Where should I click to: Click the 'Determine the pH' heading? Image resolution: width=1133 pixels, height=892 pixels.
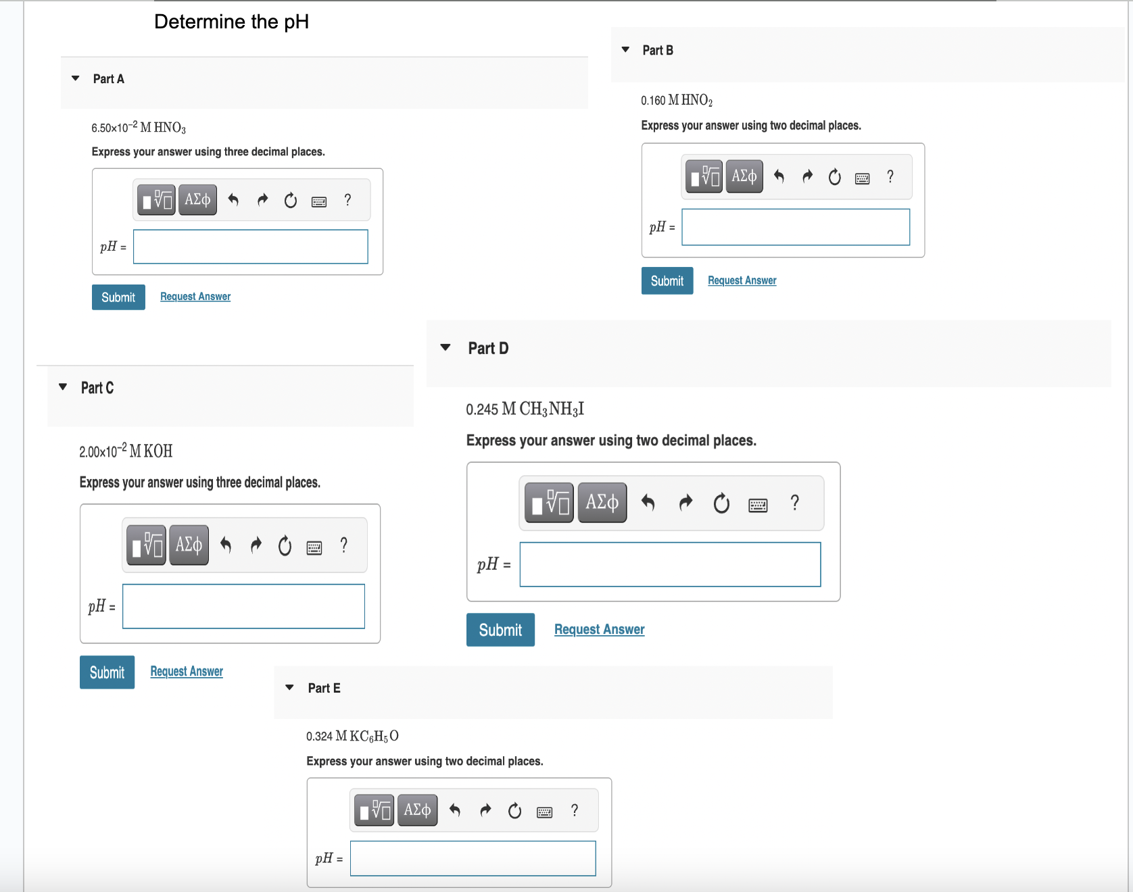point(231,22)
